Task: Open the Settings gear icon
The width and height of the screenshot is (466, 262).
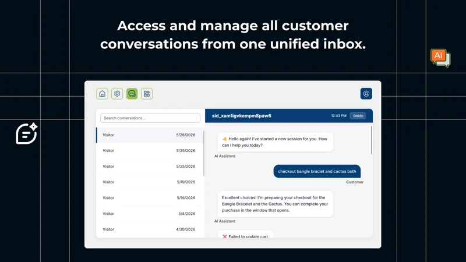Action: (117, 94)
